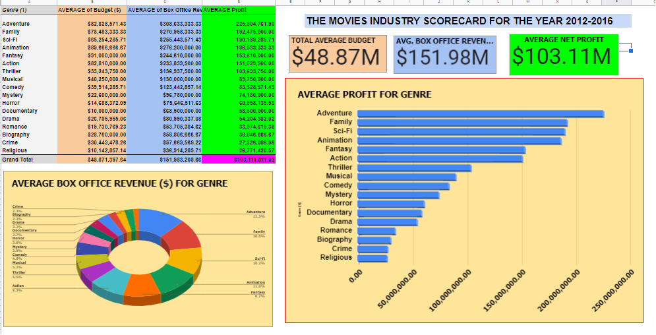Viewport: 656px width, 335px height.
Task: Select the dashboard title about movies industry scorecard
Action: (x=460, y=21)
